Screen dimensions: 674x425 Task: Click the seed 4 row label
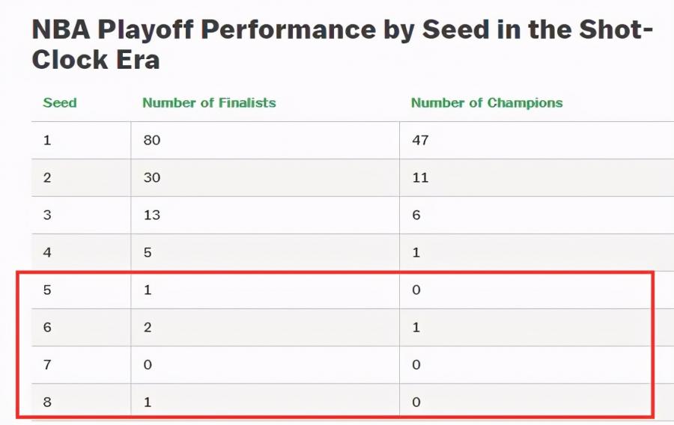coord(47,252)
